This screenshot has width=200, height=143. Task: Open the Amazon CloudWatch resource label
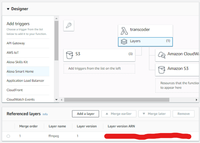(183, 54)
